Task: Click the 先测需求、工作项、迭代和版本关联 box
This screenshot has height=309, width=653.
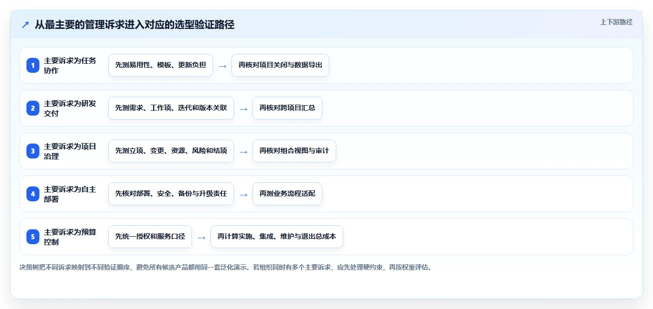Action: pos(171,108)
